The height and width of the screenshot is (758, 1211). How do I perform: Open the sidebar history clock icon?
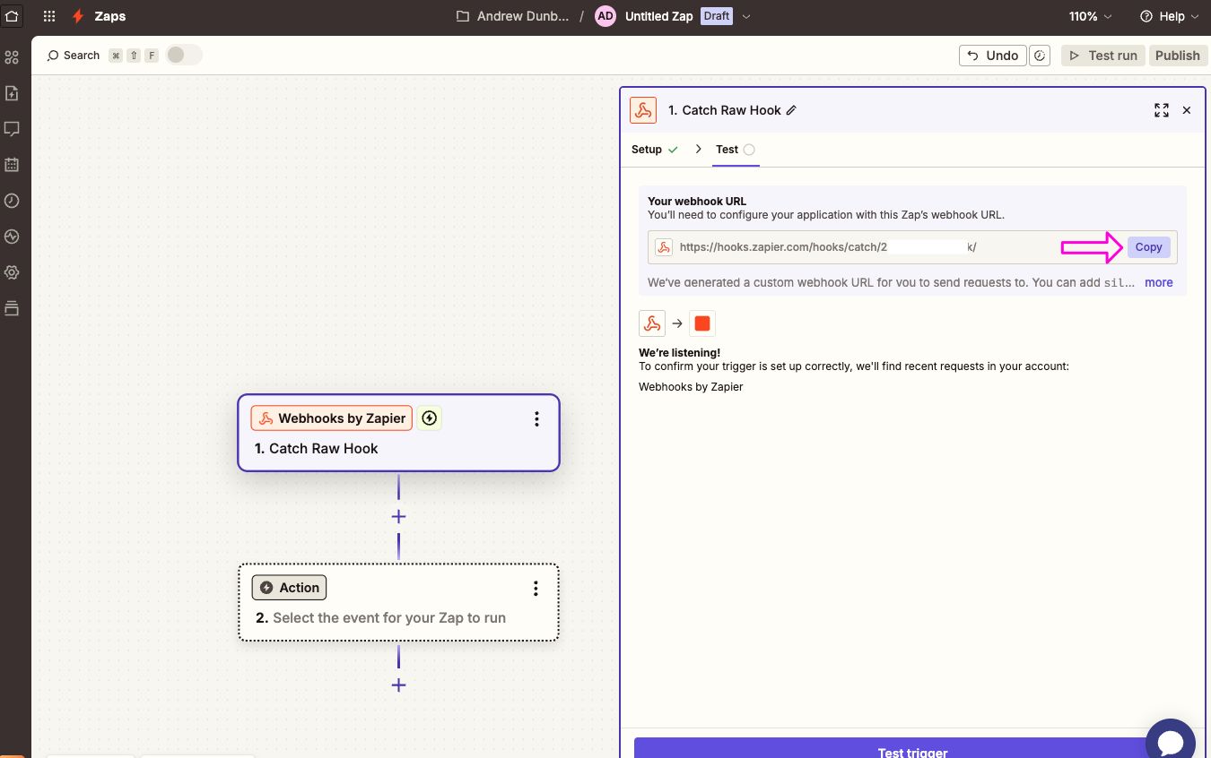click(12, 201)
